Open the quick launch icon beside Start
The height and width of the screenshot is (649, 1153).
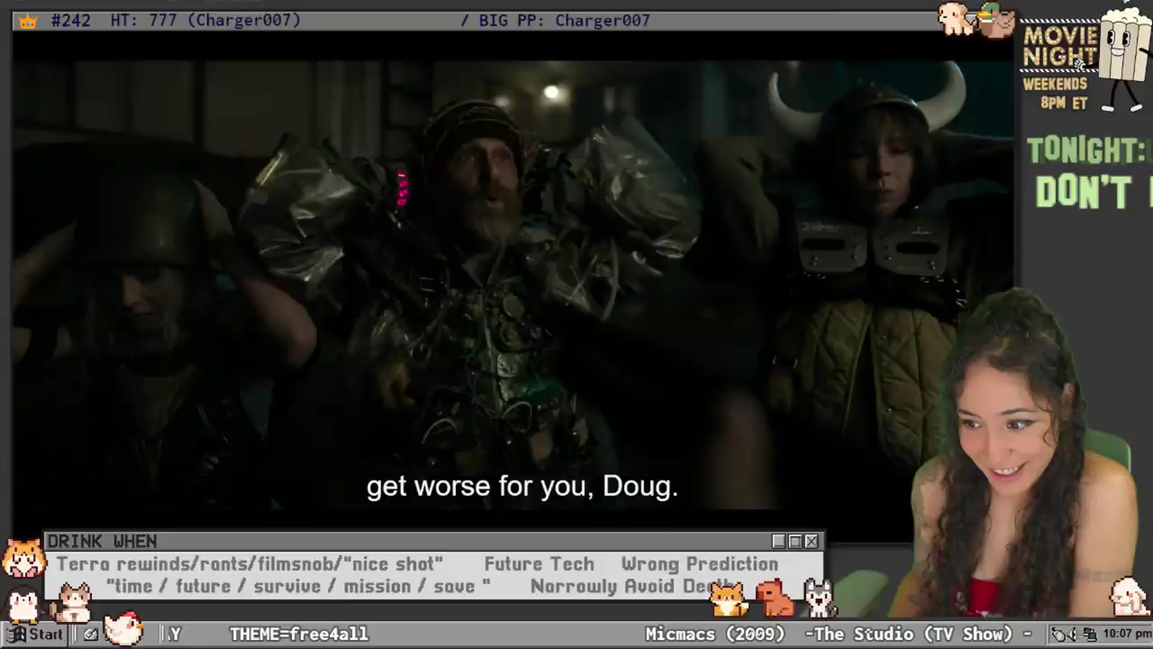tap(91, 634)
